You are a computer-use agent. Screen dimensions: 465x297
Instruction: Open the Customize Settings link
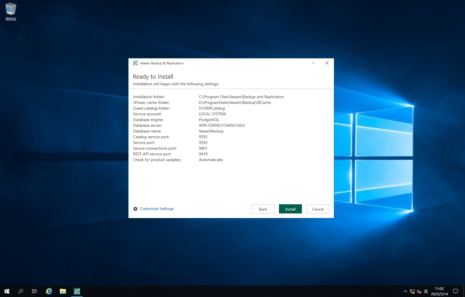click(x=157, y=209)
